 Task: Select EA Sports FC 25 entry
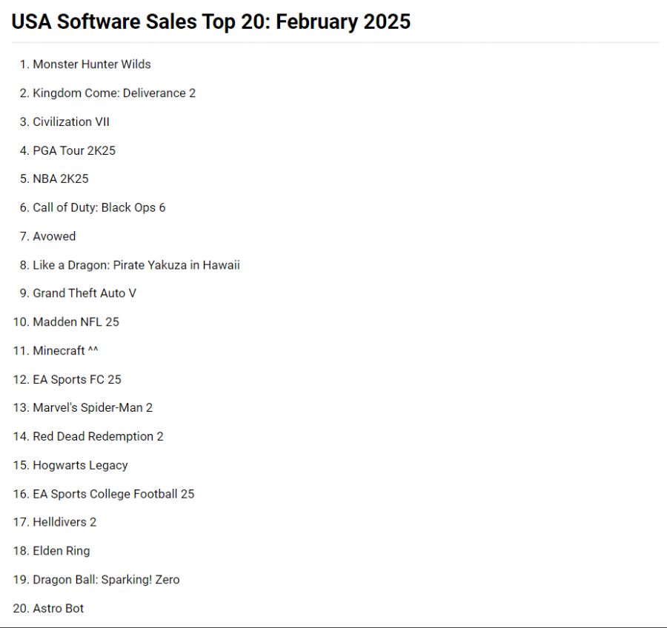77,379
